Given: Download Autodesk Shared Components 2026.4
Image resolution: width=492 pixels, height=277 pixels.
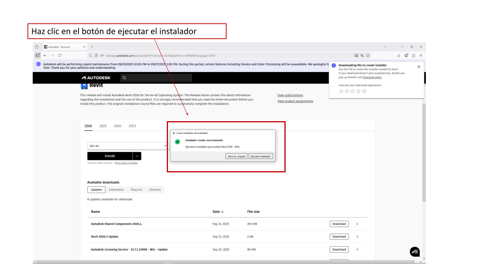Looking at the screenshot, I should click(x=339, y=224).
